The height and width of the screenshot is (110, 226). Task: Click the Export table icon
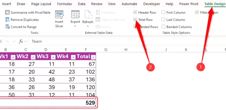coord(76,14)
